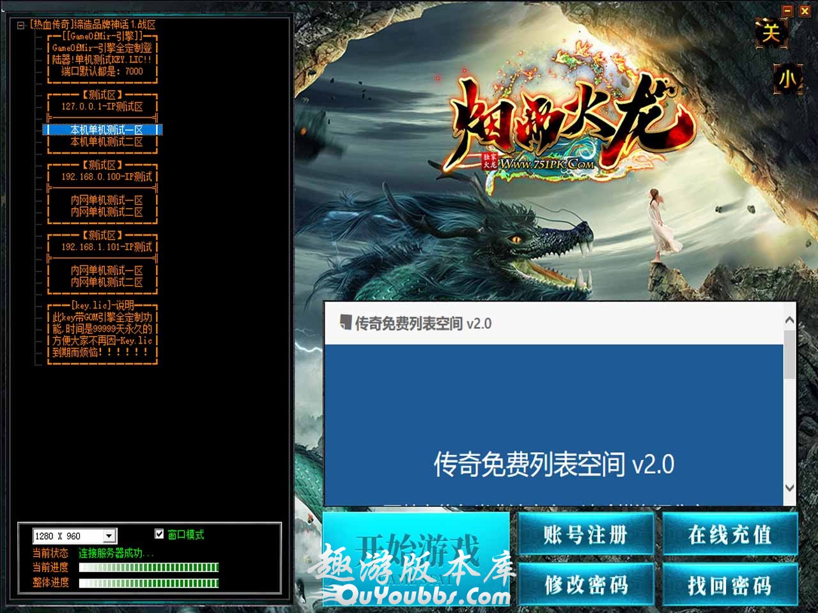Click the scroll-down arrow of the announcement panel
The width and height of the screenshot is (818, 613).
click(x=789, y=487)
